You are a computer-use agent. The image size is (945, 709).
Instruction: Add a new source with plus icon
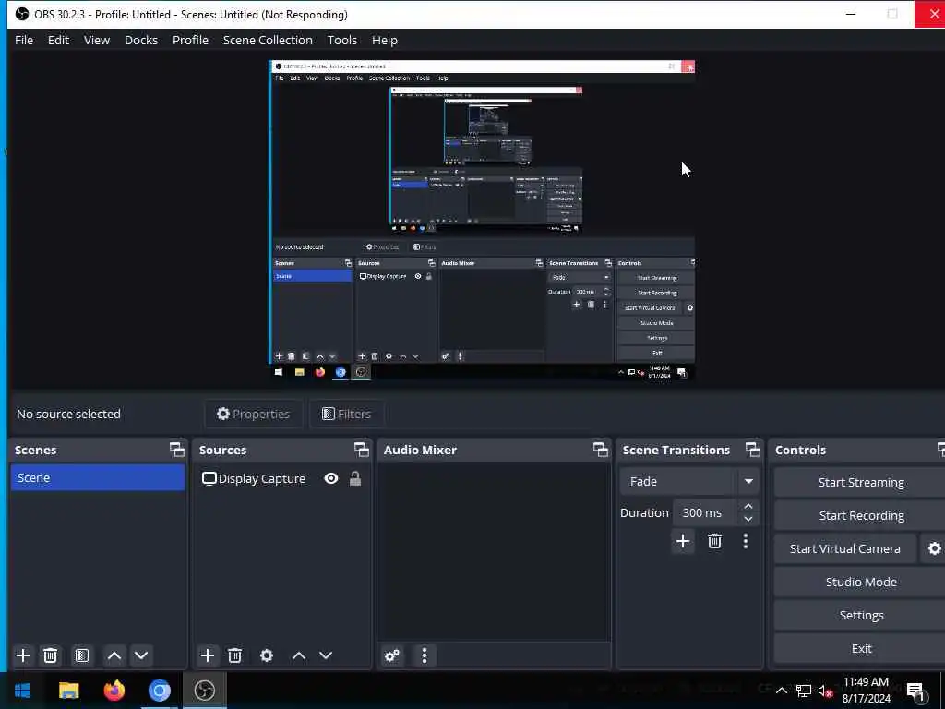pyautogui.click(x=208, y=655)
